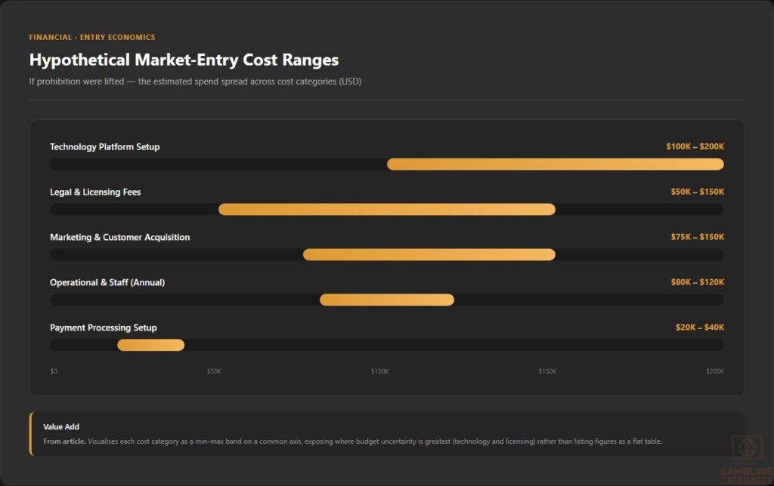Click the Marketing & Customer Acquisition range bar
The image size is (774, 486).
429,254
